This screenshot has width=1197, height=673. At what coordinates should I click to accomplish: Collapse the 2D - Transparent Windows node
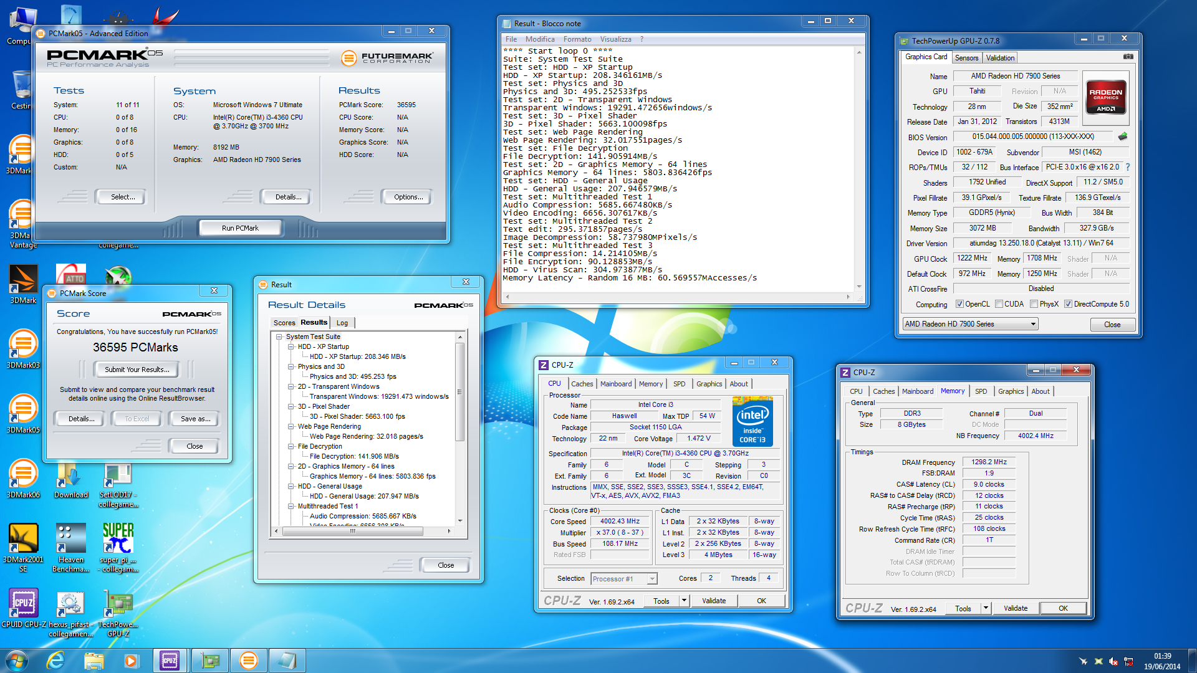[x=291, y=386]
